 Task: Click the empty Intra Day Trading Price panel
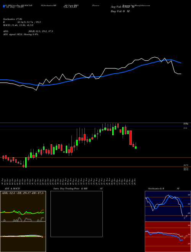click(x=76, y=214)
